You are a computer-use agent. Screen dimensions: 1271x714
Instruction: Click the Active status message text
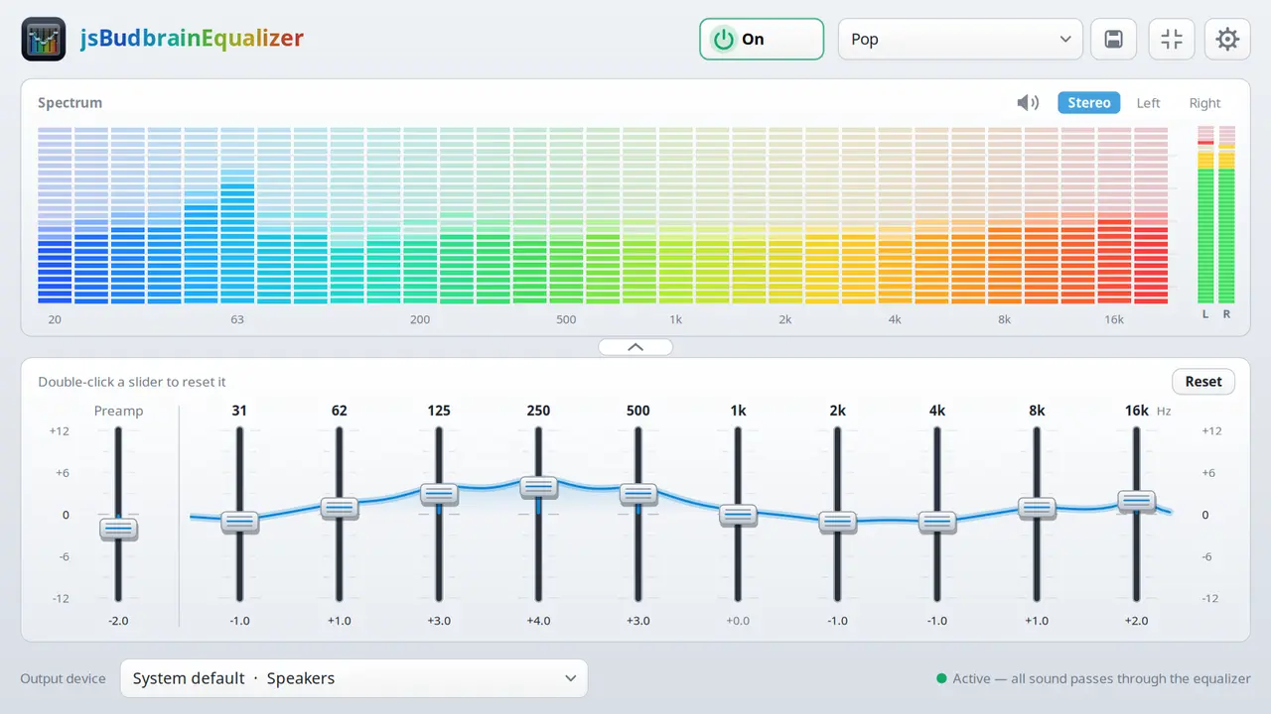click(x=1101, y=679)
